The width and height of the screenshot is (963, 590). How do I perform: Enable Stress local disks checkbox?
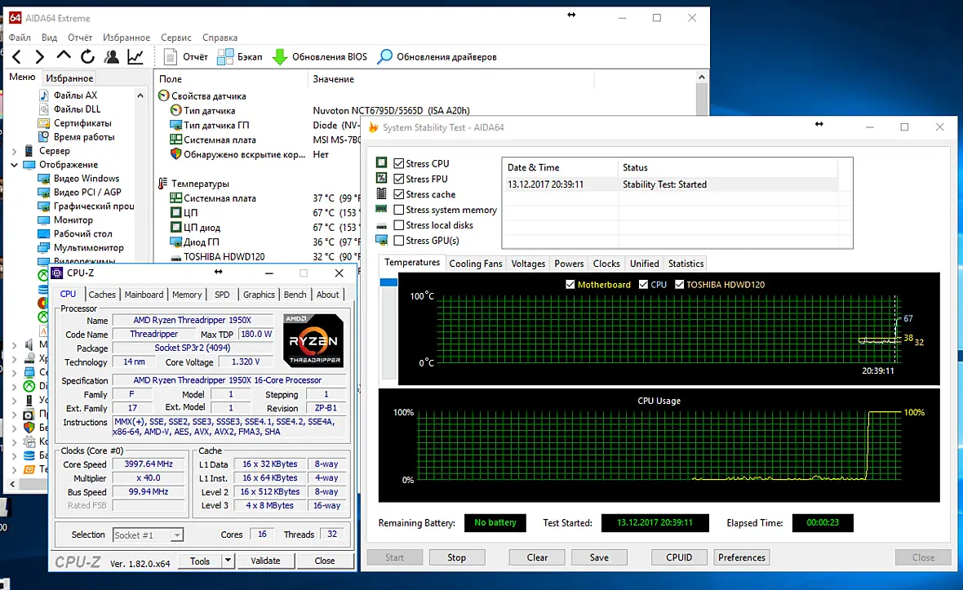pos(399,224)
